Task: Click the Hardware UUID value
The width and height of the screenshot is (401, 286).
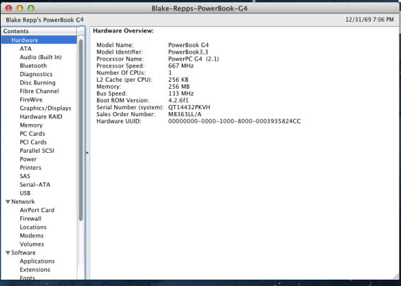Action: [235, 121]
